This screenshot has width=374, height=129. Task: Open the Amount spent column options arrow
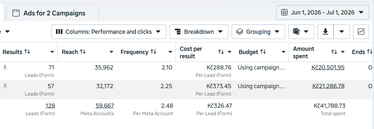pos(343,52)
